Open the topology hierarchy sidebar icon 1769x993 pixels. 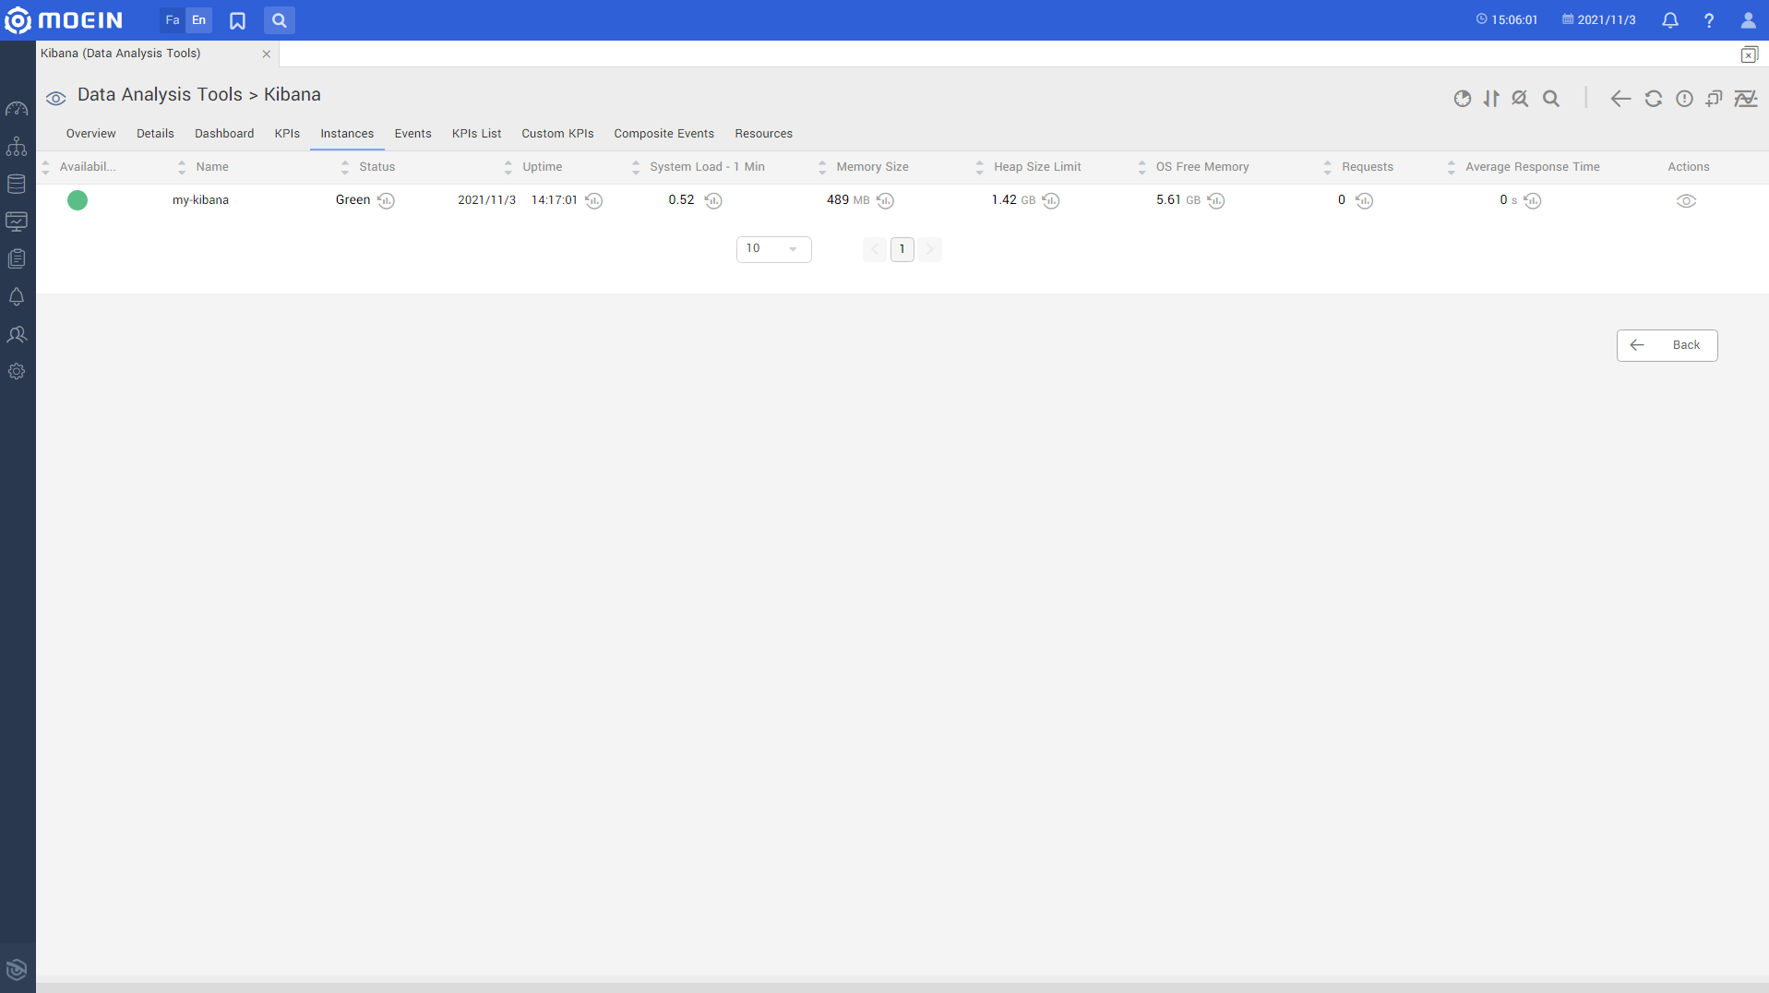(17, 146)
